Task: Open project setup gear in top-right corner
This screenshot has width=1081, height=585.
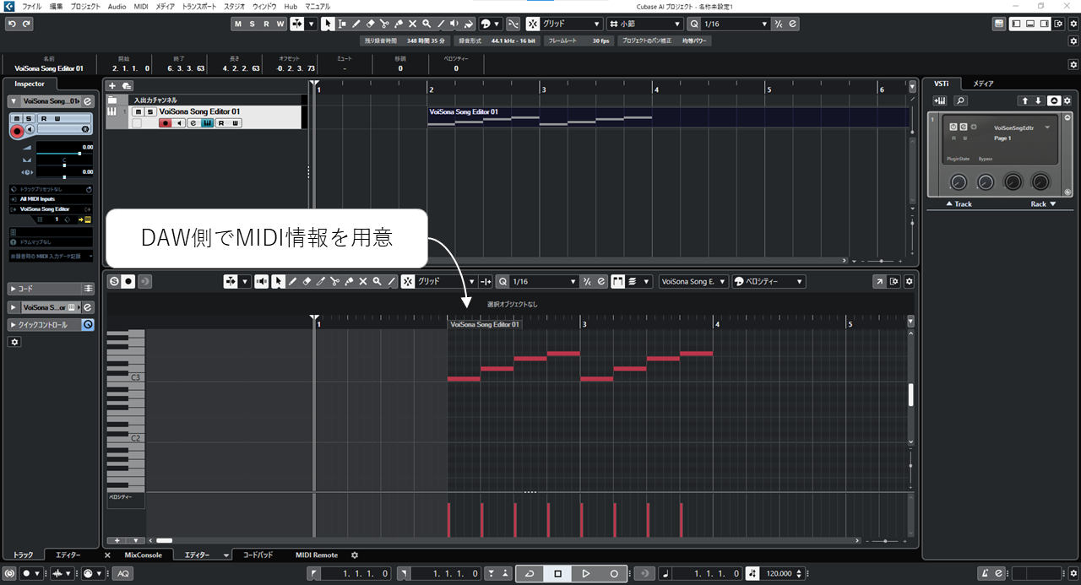Action: click(1073, 24)
